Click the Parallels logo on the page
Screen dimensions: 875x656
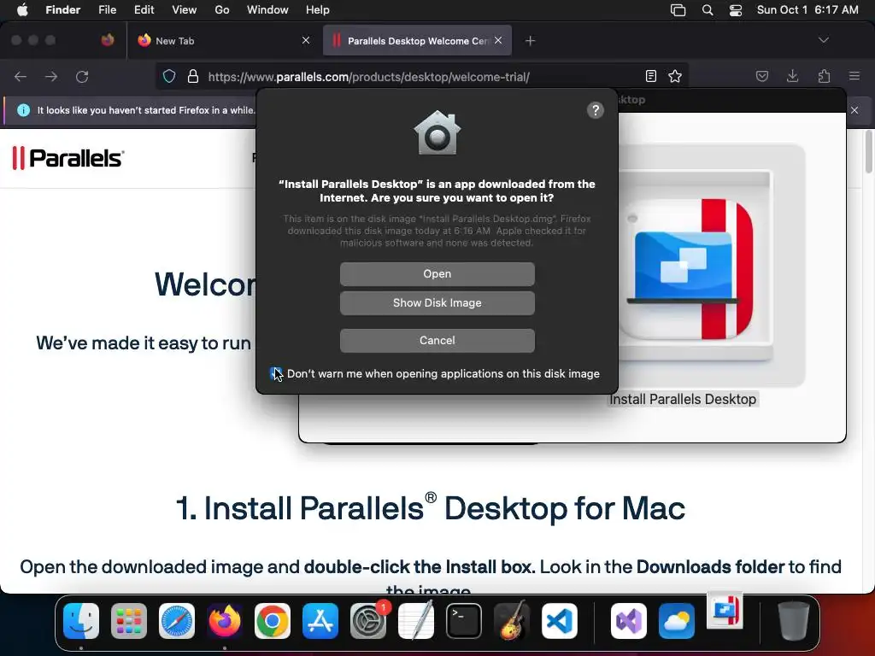coord(68,158)
